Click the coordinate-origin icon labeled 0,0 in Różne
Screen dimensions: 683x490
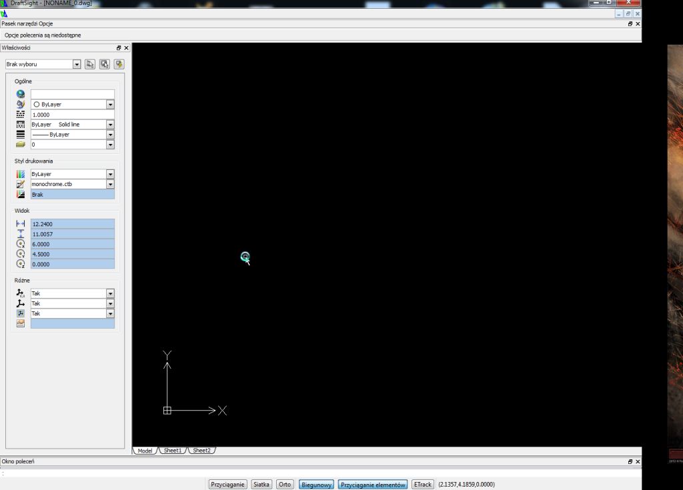(x=21, y=293)
